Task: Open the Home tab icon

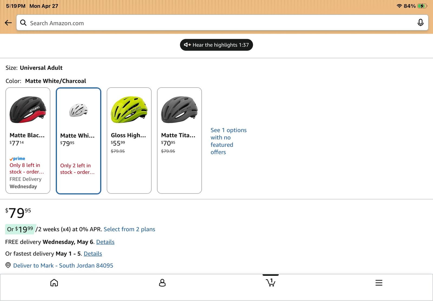Action: [54, 283]
